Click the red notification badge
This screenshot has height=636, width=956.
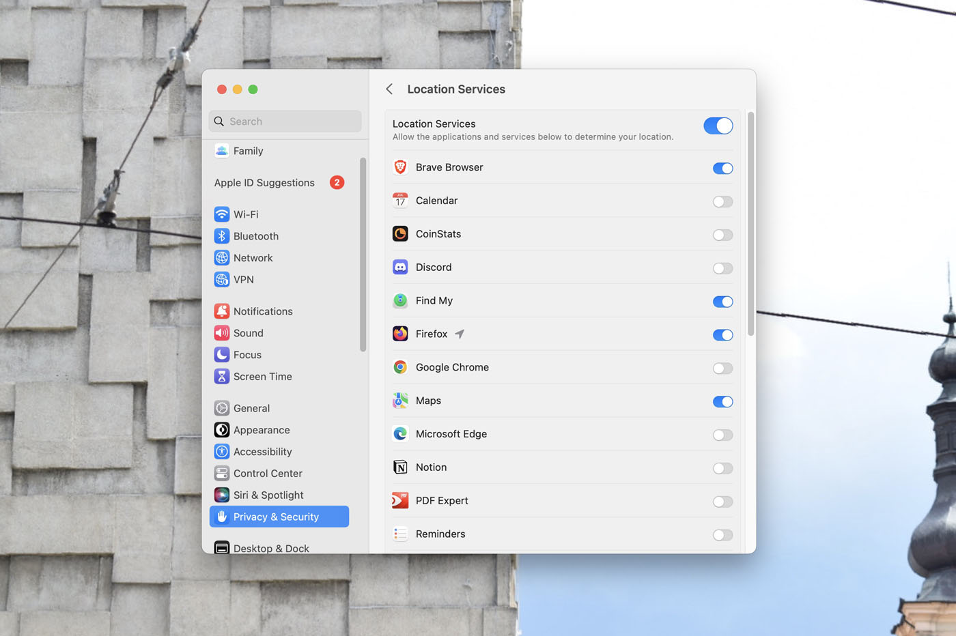(x=337, y=183)
